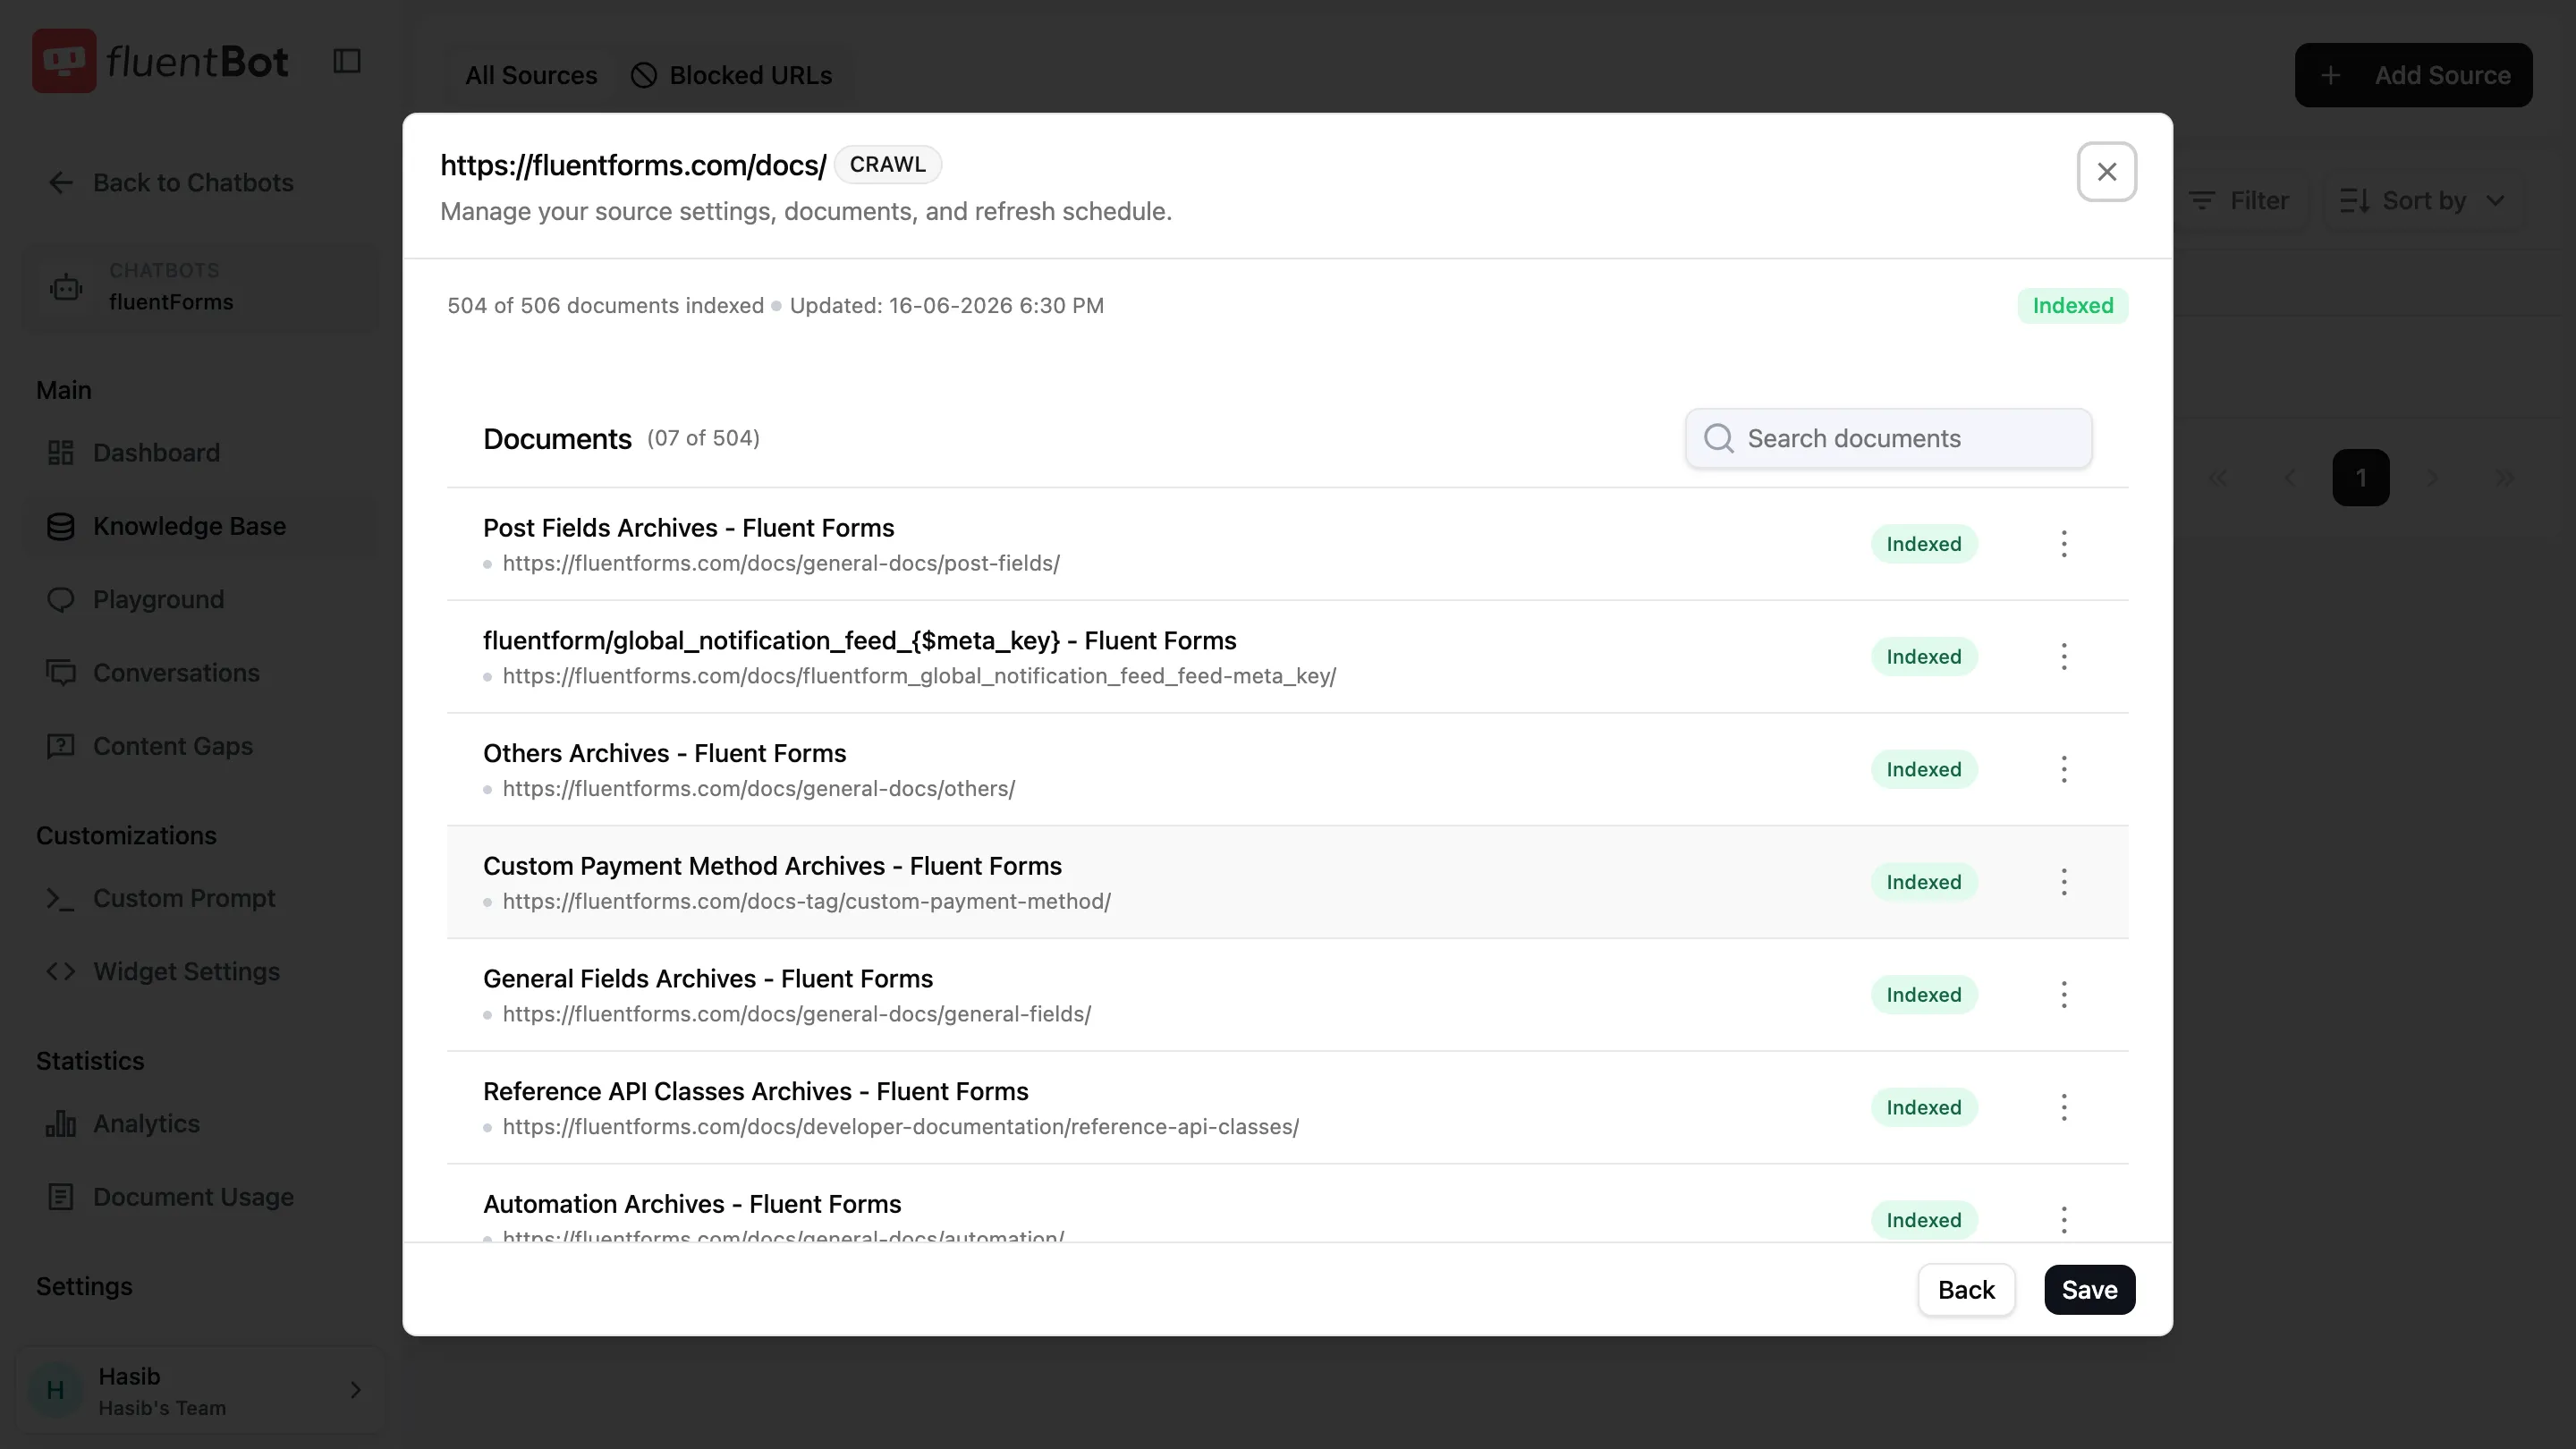The image size is (2576, 1449).
Task: Open Document Usage label from sidebar
Action: point(193,1197)
